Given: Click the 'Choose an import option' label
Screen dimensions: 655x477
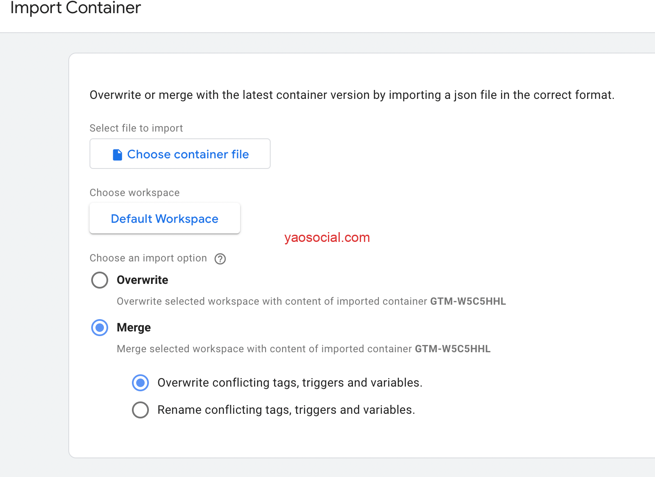Looking at the screenshot, I should point(148,258).
